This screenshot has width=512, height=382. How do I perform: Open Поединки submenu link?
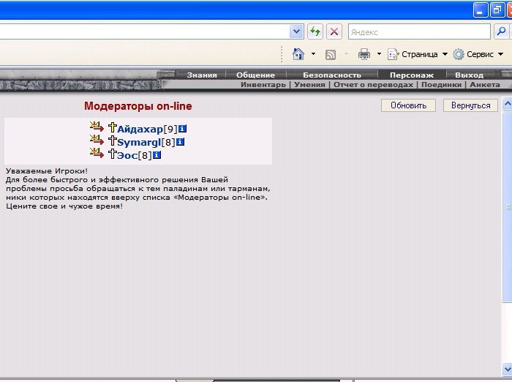coord(442,85)
